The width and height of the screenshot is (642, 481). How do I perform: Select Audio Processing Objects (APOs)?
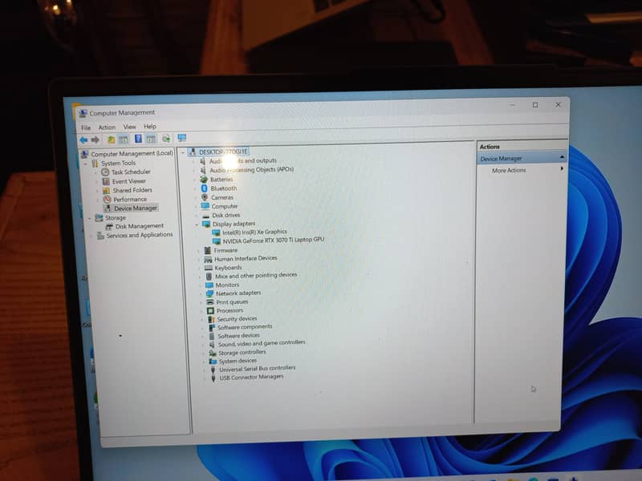251,170
